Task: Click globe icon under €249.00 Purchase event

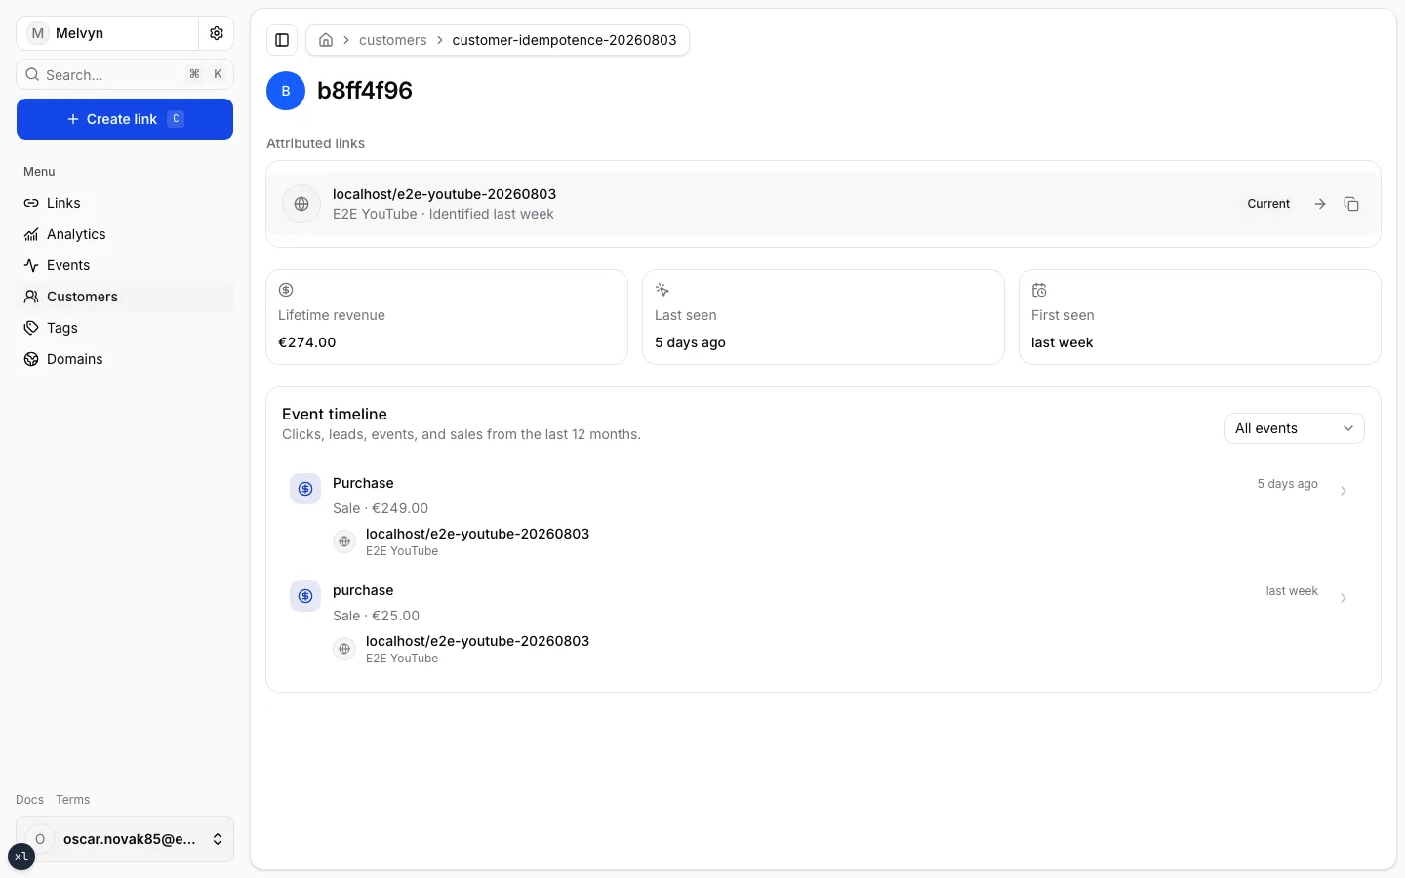Action: pos(344,541)
